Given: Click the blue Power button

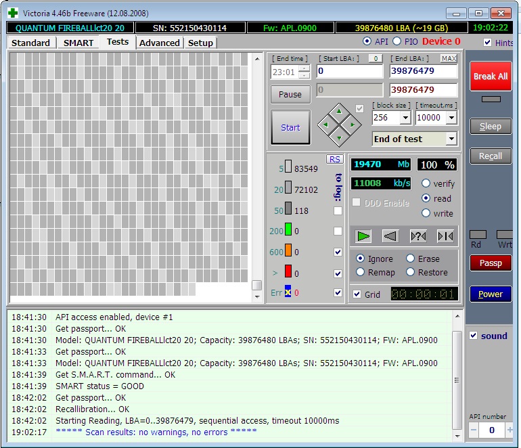Looking at the screenshot, I should 491,294.
